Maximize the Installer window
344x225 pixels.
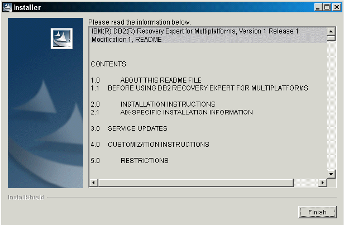(327, 7)
